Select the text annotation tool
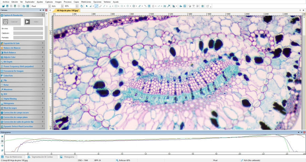This screenshot has height=162, width=306. pyautogui.click(x=149, y=6)
